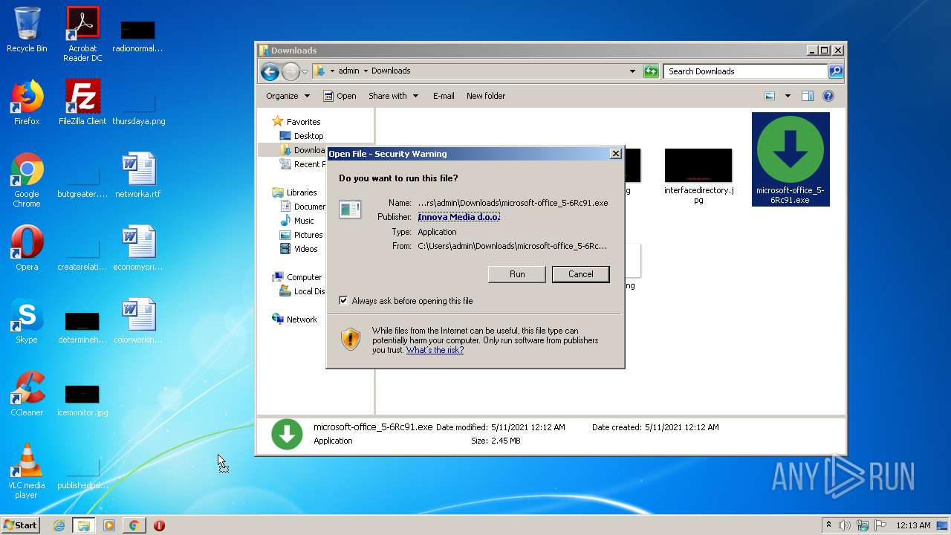Open Windows Media Player from taskbar
The image size is (951, 535).
(x=108, y=525)
